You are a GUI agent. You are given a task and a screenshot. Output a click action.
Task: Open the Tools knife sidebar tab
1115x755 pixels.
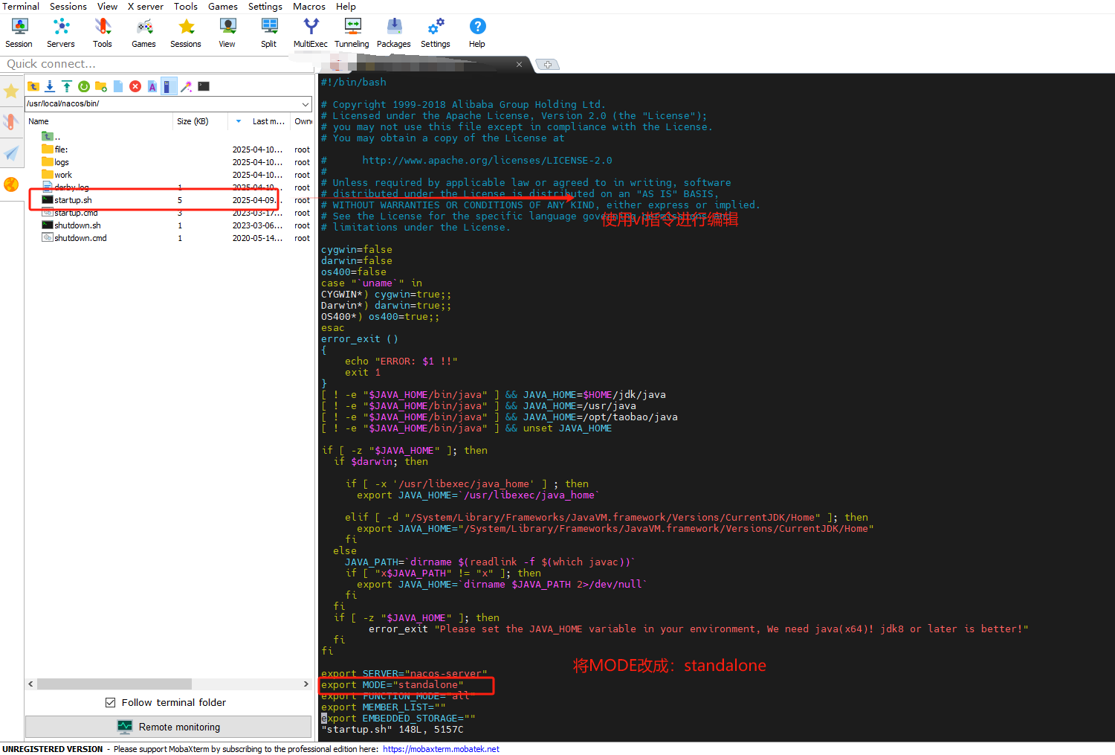point(11,122)
